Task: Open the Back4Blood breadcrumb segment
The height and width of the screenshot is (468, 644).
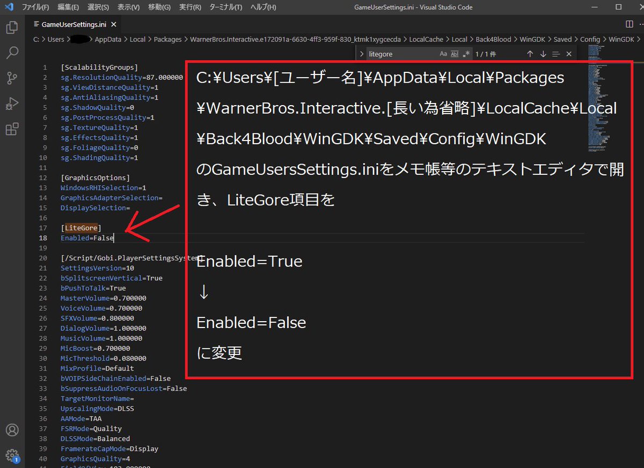Action: pyautogui.click(x=493, y=39)
